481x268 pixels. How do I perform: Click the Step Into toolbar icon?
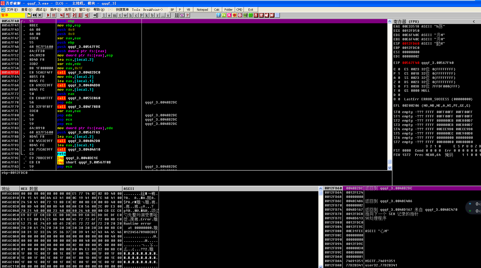point(62,15)
